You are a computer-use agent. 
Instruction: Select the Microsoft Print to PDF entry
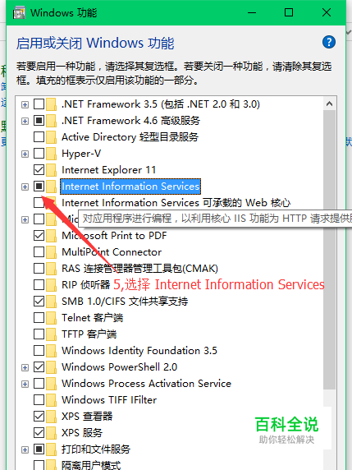point(114,236)
